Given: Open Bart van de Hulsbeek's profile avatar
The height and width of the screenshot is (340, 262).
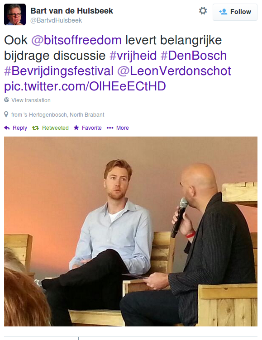Looking at the screenshot, I should [15, 14].
